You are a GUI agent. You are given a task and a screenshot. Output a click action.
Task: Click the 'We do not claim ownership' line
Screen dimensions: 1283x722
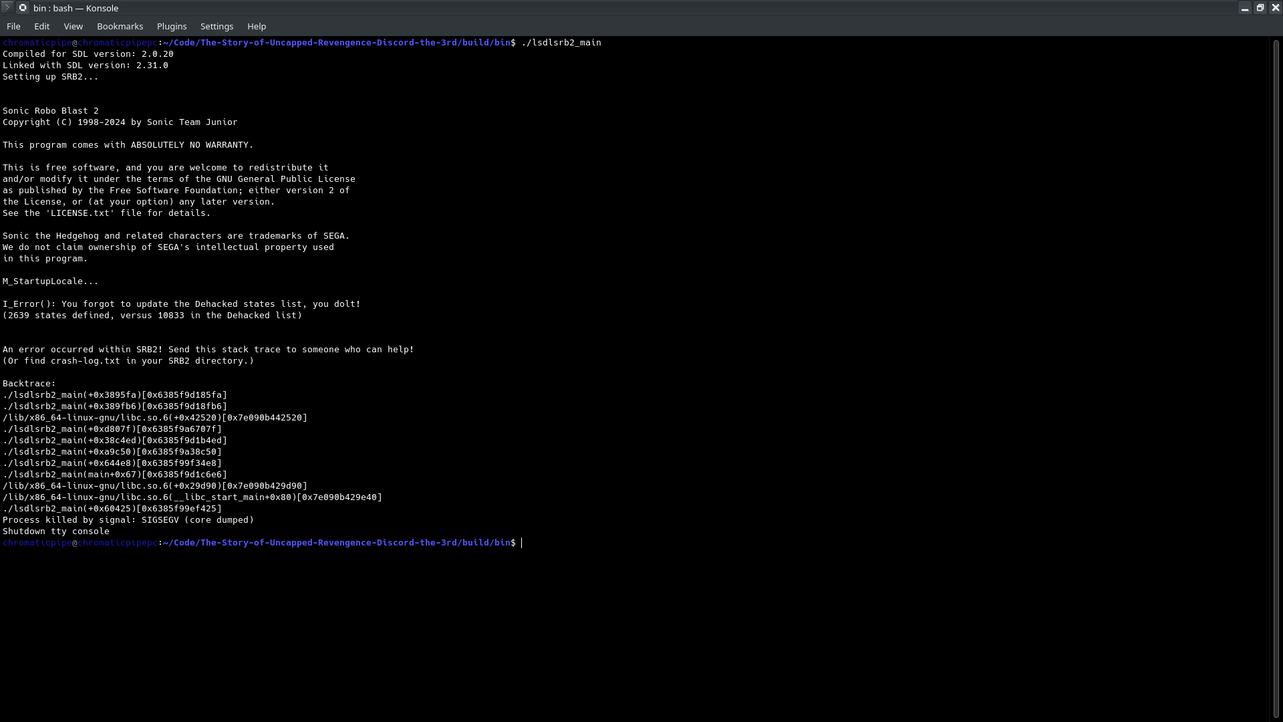[168, 247]
